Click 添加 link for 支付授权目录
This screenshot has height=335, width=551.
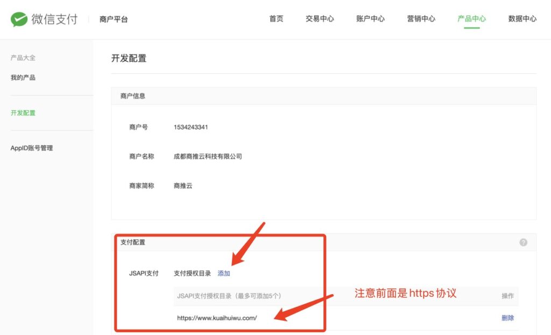point(224,273)
